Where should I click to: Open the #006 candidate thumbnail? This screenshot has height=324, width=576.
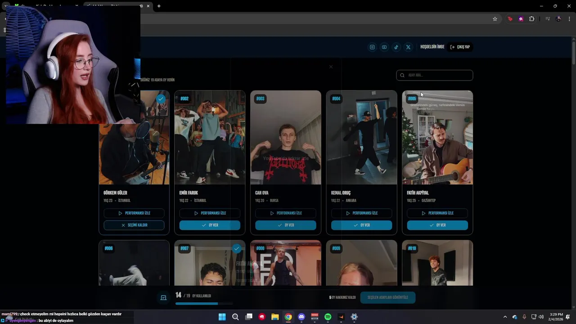(x=134, y=263)
